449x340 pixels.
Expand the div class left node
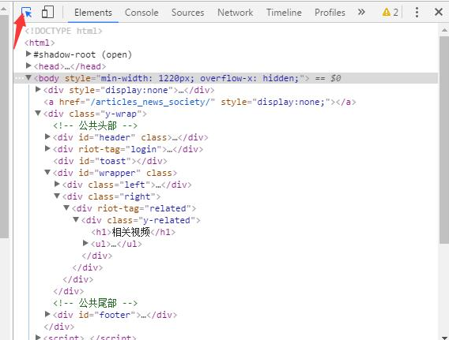coord(57,184)
